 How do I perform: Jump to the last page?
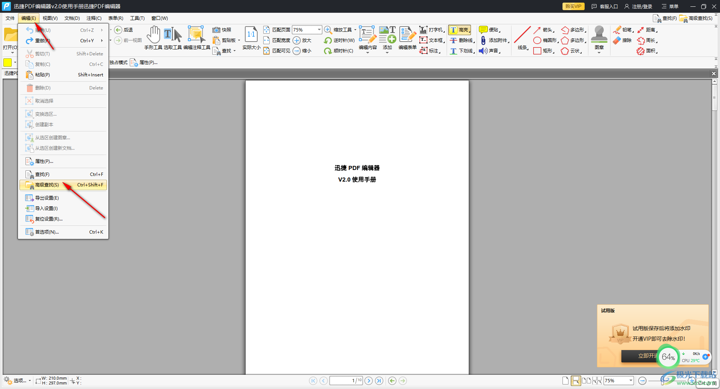(x=379, y=381)
